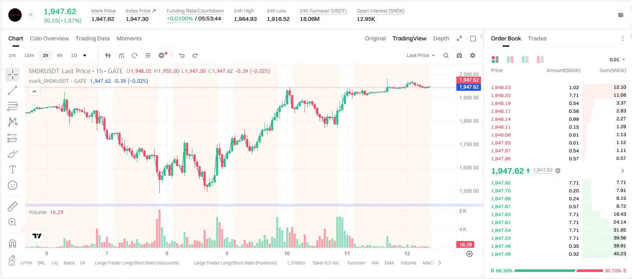This screenshot has height=279, width=632.
Task: Select the ruler measure tool
Action: click(x=13, y=207)
